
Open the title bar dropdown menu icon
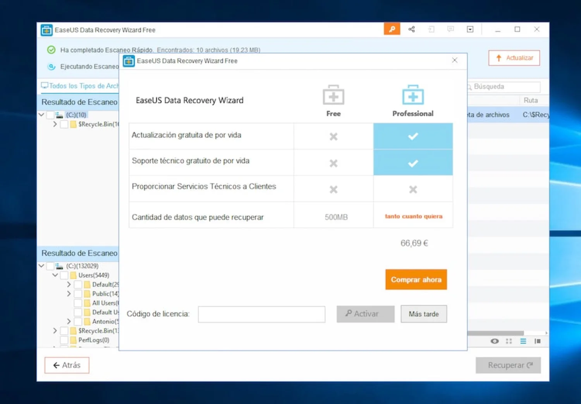tap(470, 29)
